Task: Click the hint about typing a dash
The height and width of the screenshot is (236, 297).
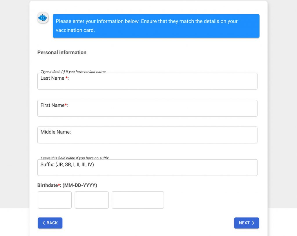Action: tap(73, 71)
